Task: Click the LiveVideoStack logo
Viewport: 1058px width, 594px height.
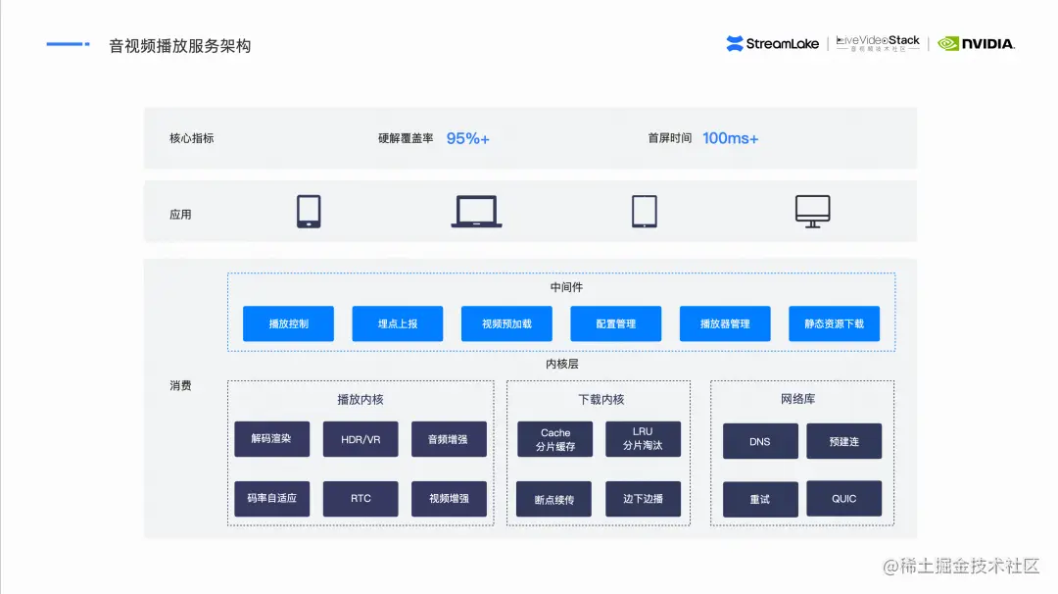Action: pos(876,42)
